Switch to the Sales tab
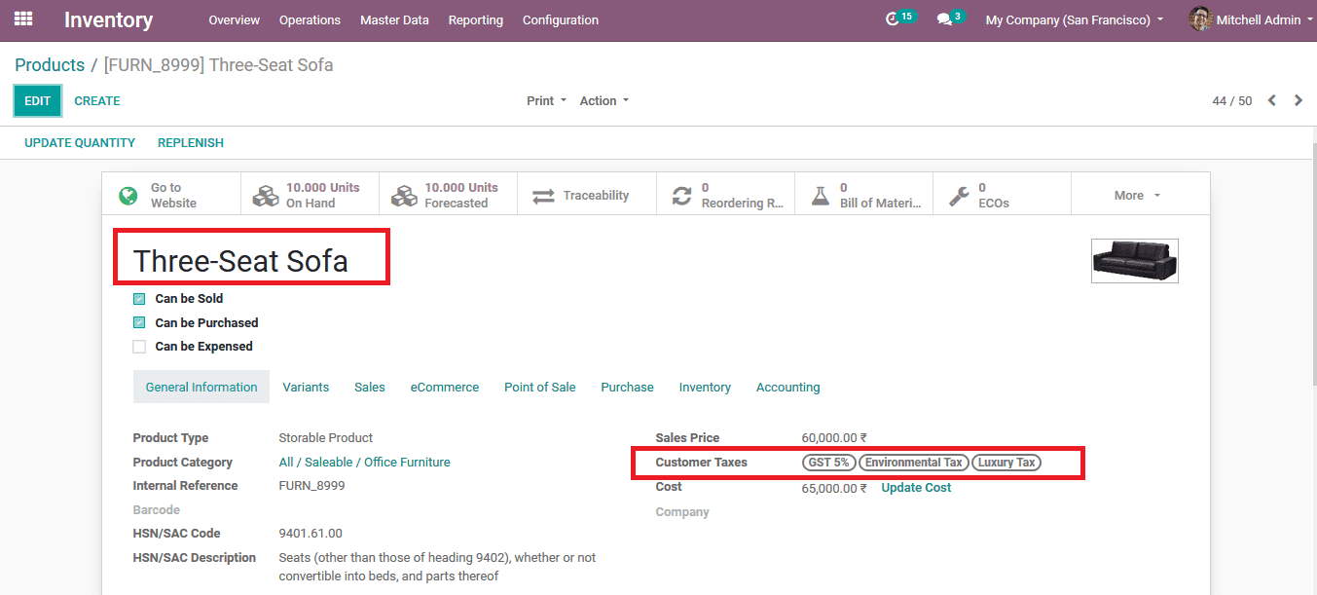This screenshot has height=595, width=1317. point(370,387)
